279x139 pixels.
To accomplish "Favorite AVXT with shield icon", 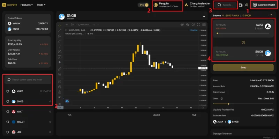I will tap(8, 112).
